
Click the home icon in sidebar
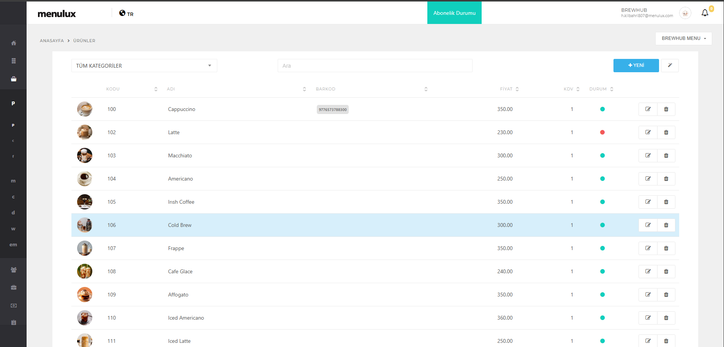(14, 43)
